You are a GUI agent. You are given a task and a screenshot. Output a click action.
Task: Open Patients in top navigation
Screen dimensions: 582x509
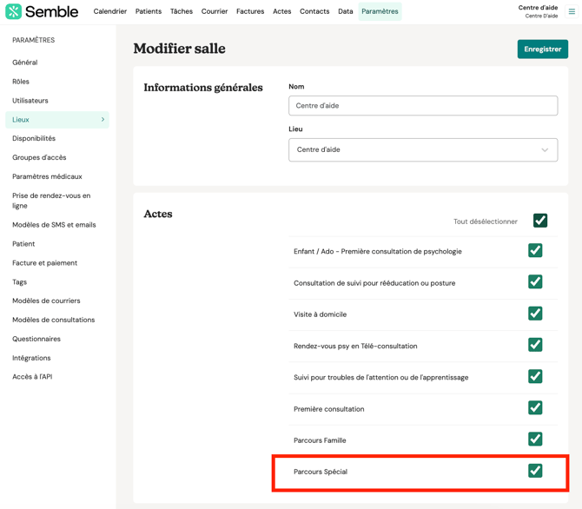coord(149,11)
